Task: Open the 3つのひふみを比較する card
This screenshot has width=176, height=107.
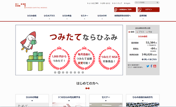Action: [x=69, y=101]
